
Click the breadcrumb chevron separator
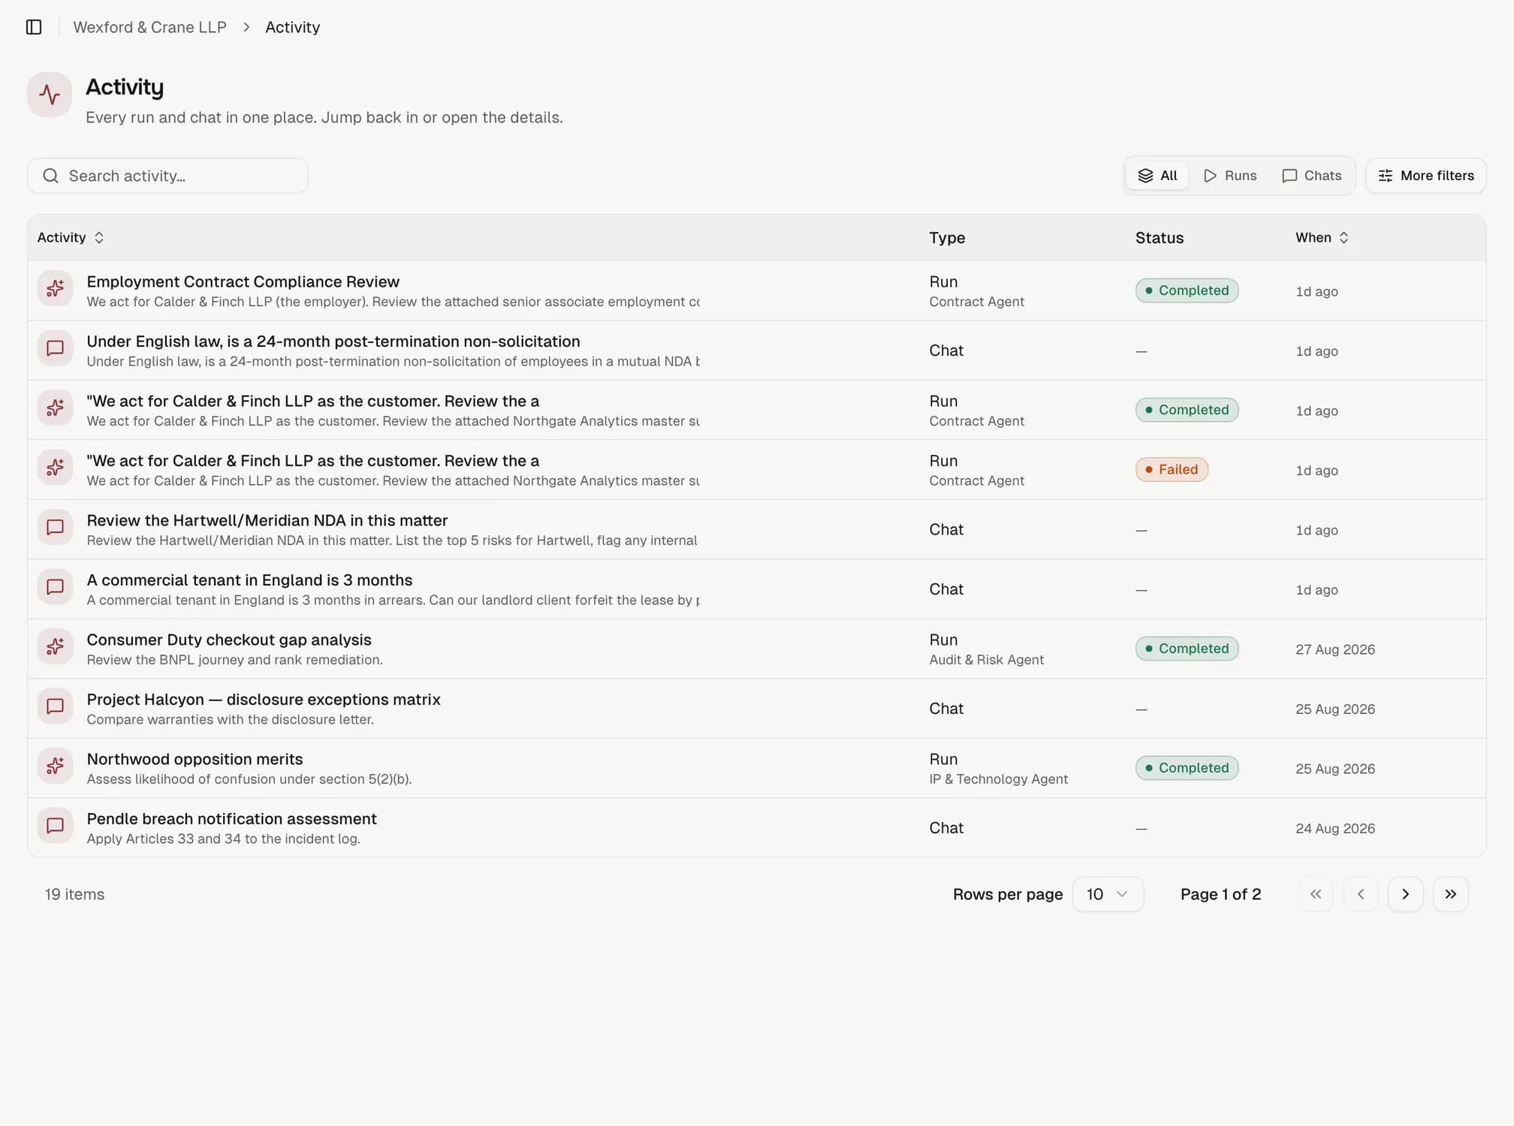click(246, 27)
